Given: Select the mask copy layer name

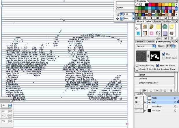Looking at the screenshot, I should pos(156,106).
